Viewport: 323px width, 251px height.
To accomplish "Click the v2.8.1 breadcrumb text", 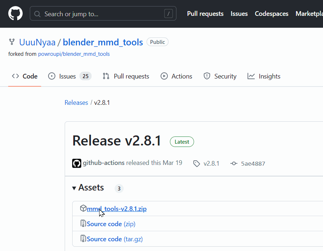I will tap(102, 103).
